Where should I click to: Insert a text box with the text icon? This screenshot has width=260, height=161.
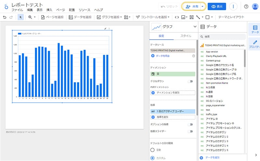click(x=191, y=17)
